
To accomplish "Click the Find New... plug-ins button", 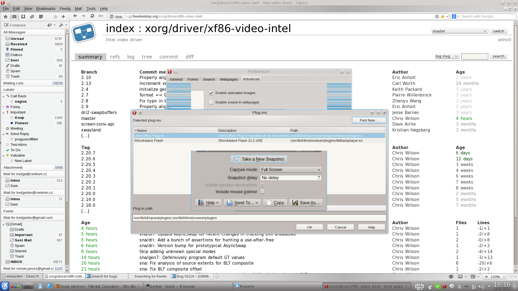I will [x=369, y=120].
